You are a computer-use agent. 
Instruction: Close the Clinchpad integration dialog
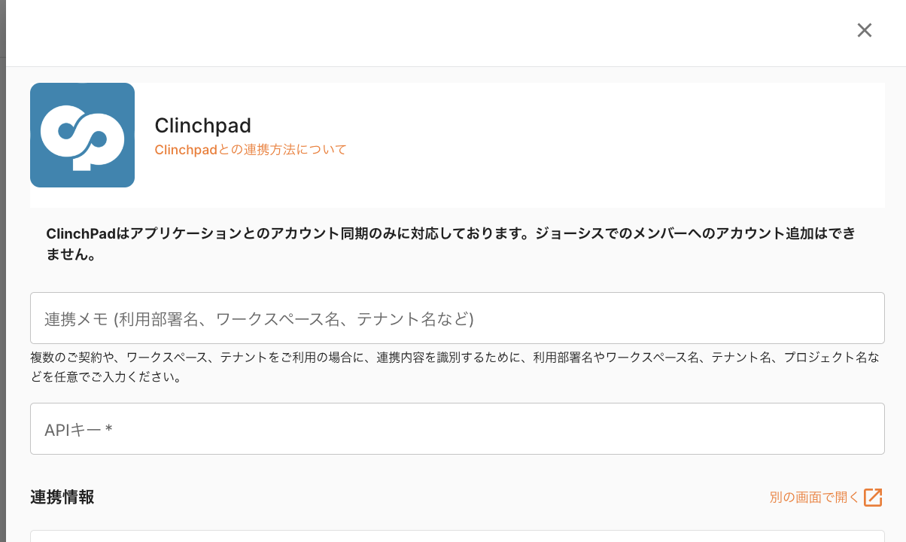pyautogui.click(x=865, y=30)
